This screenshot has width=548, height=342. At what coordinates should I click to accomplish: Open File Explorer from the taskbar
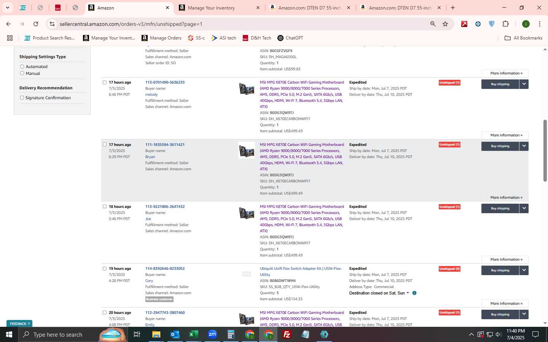[156, 334]
